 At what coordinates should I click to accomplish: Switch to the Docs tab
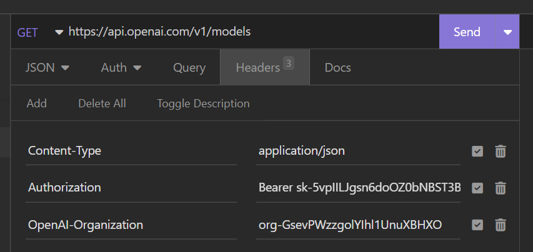337,68
